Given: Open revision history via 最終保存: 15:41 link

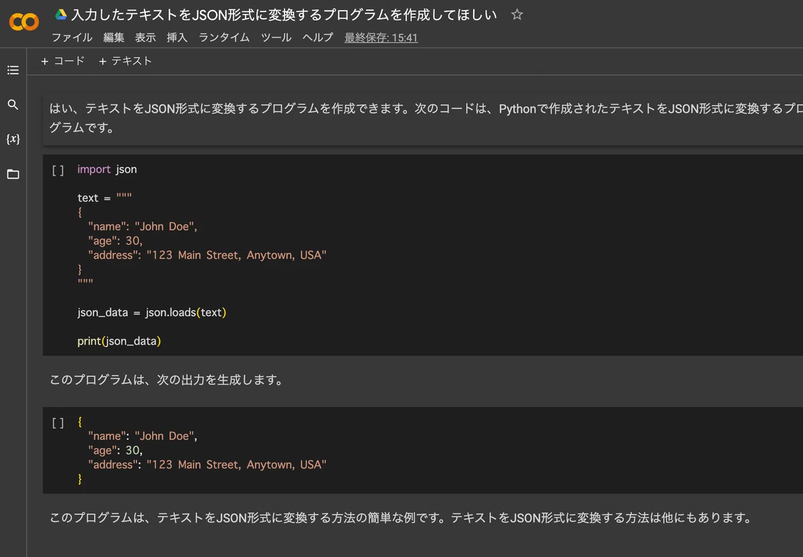Looking at the screenshot, I should coord(381,37).
